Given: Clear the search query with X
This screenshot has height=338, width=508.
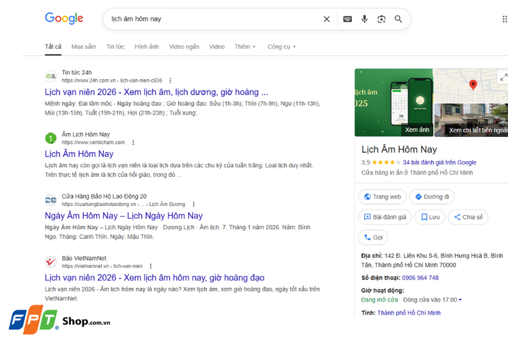Looking at the screenshot, I should [x=326, y=19].
